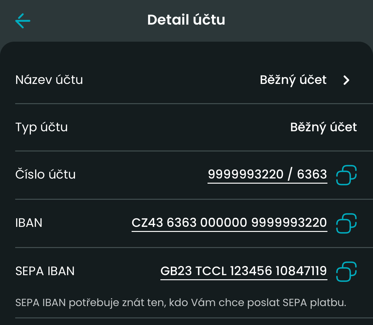This screenshot has height=325, width=373.
Task: Select the Číslo účtu label
Action: coord(46,174)
